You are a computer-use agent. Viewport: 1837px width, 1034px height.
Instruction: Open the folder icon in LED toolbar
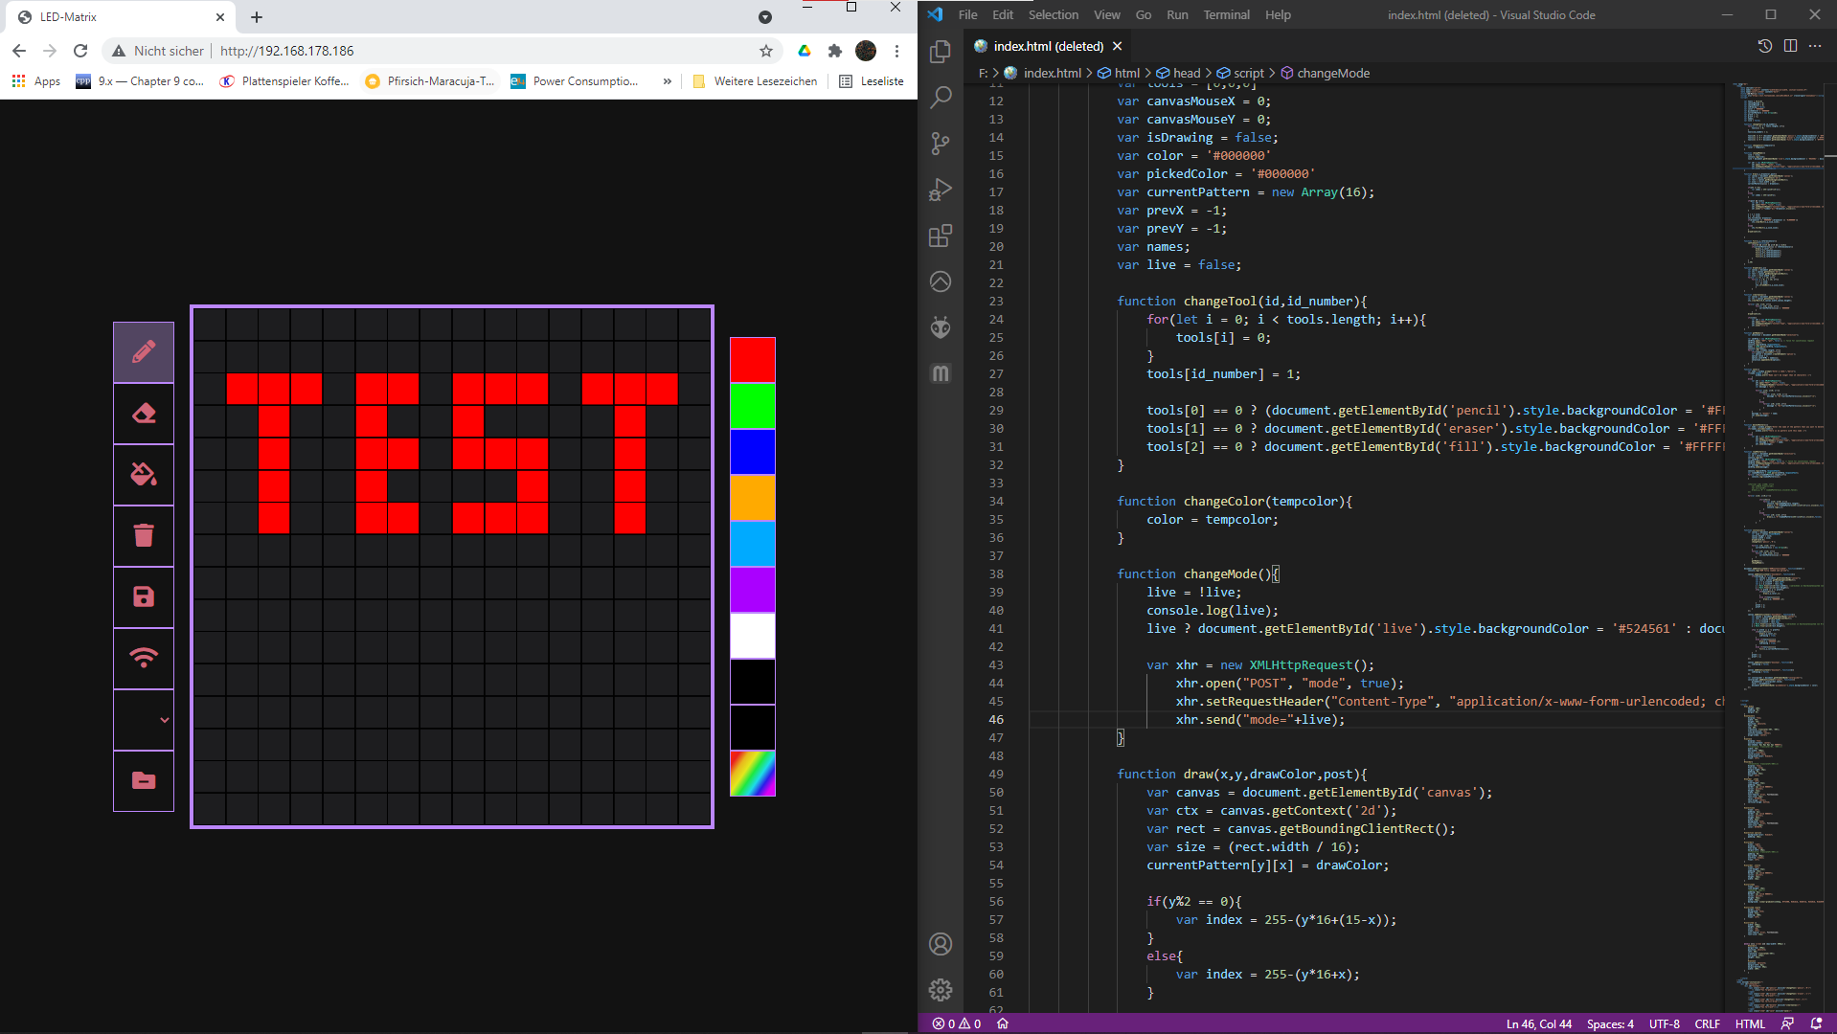(x=144, y=780)
